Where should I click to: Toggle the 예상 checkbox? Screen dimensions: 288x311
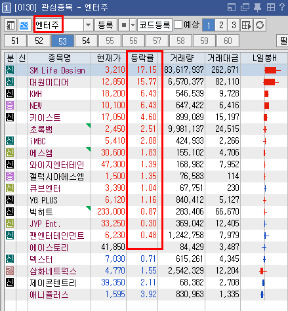[178, 25]
